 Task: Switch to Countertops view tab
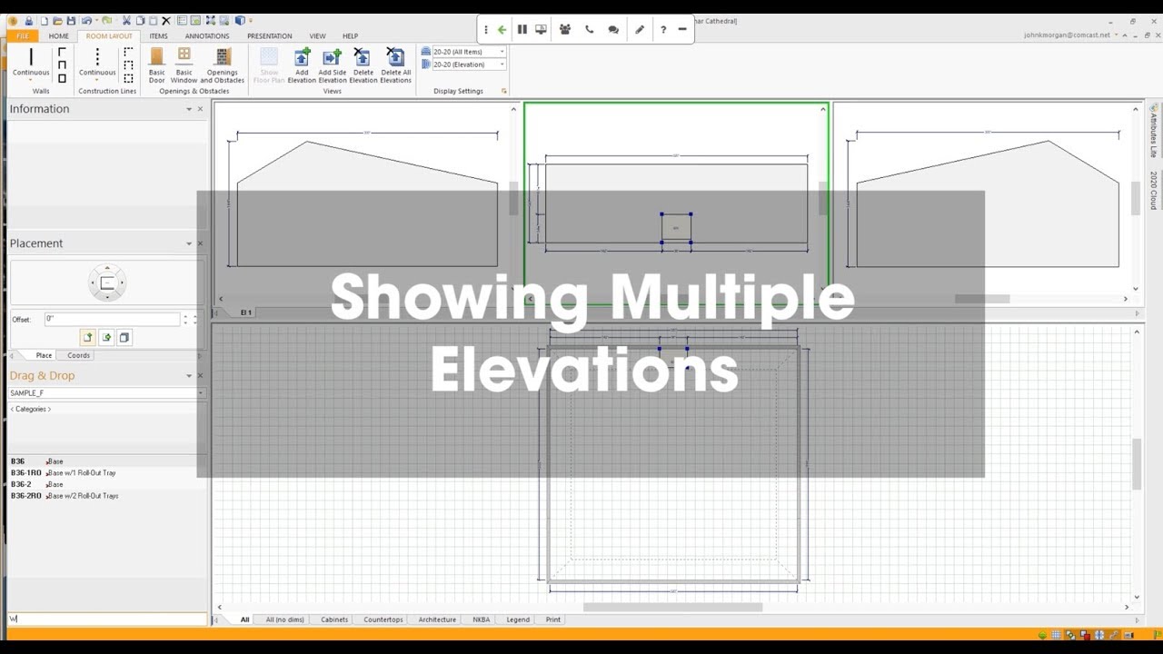[383, 619]
